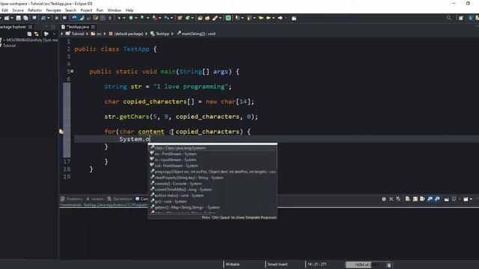This screenshot has height=269, width=479.
Task: Switch to the Java perspective icon
Action: coord(471,18)
